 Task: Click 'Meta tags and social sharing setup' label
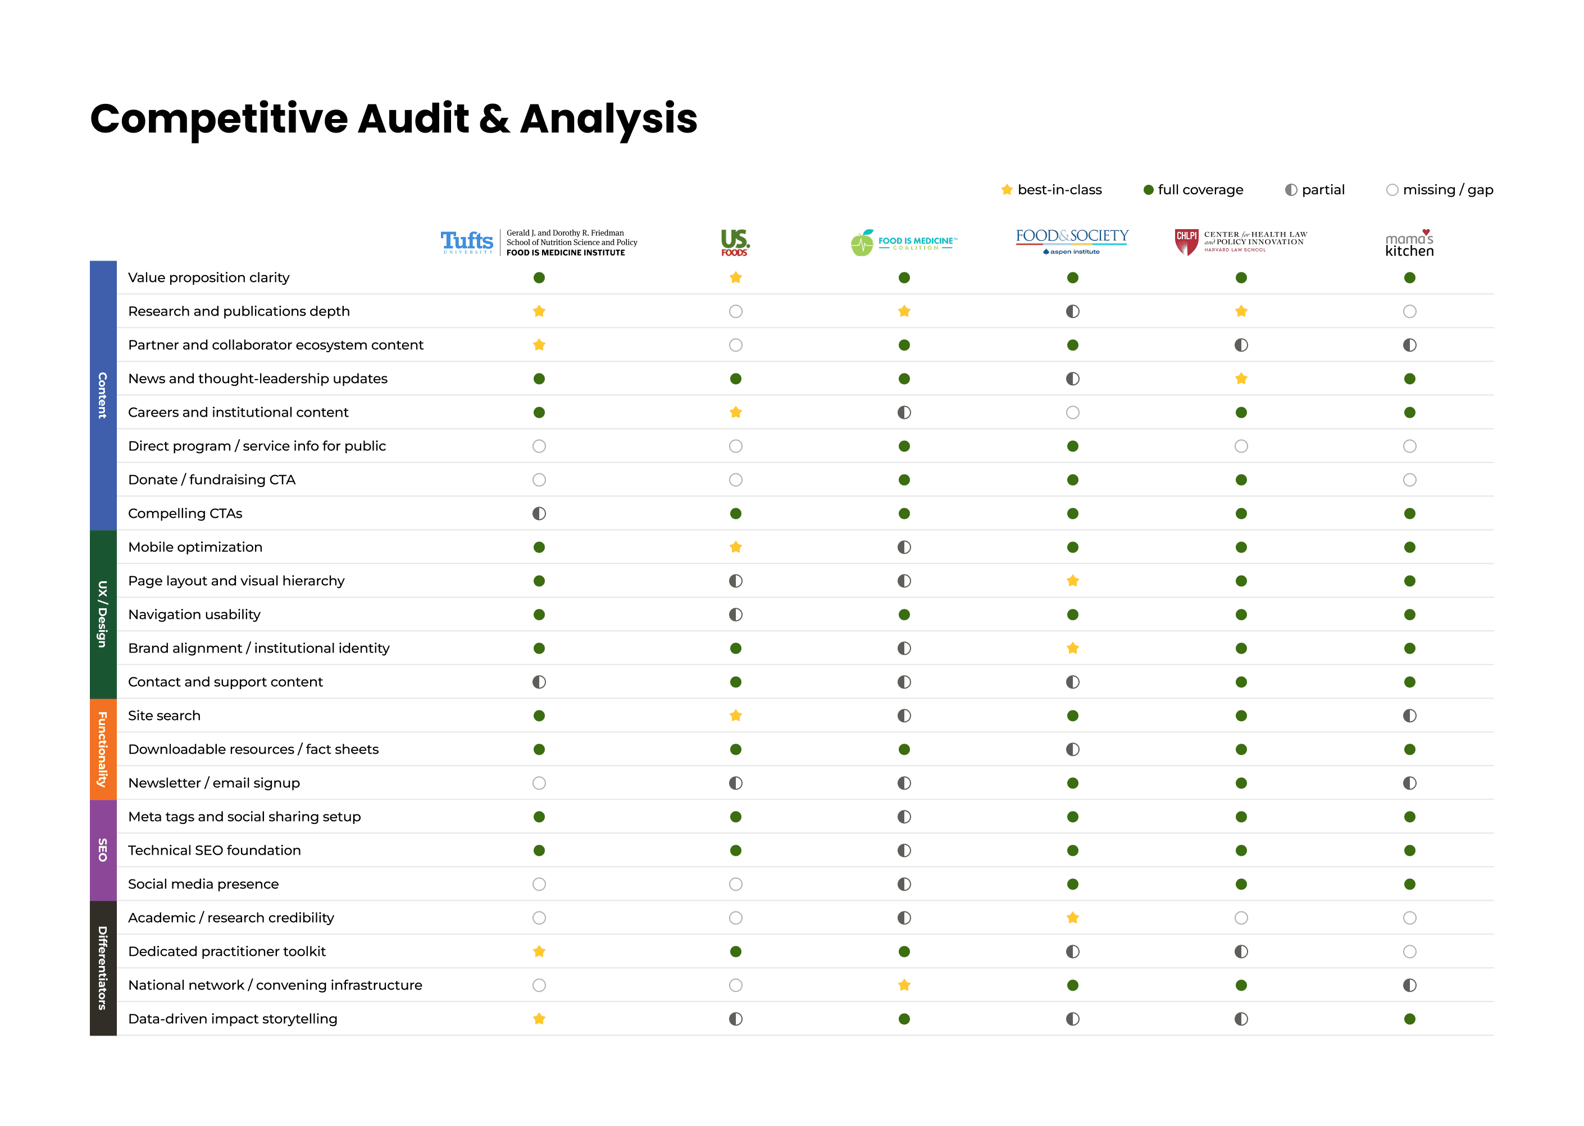(244, 817)
